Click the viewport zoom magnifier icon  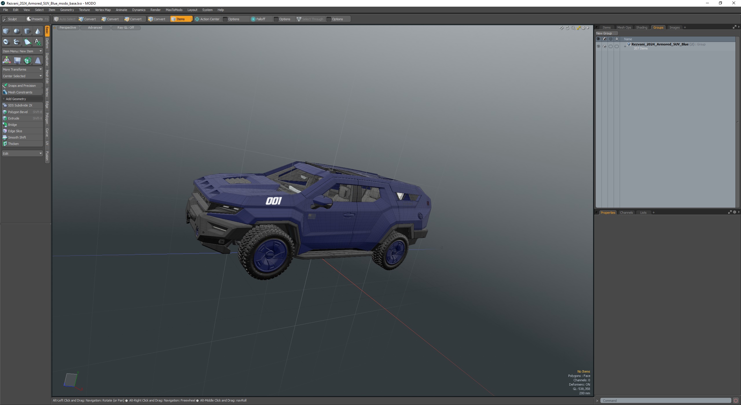tap(573, 28)
